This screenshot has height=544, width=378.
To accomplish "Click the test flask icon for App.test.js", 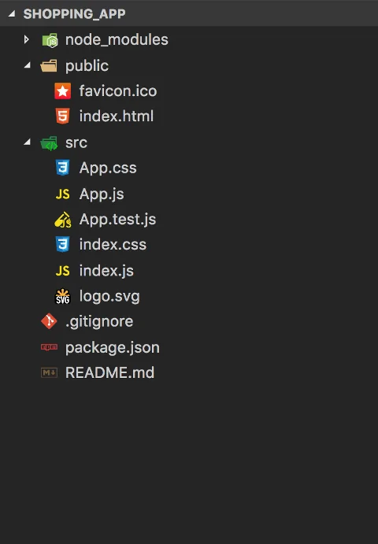I will 63,220.
